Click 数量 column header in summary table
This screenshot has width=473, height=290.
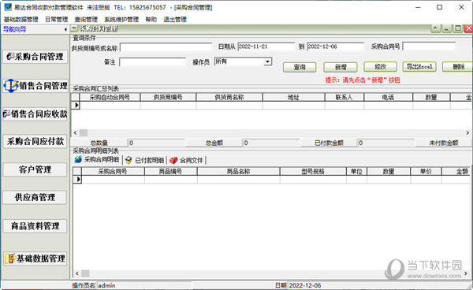tap(431, 97)
